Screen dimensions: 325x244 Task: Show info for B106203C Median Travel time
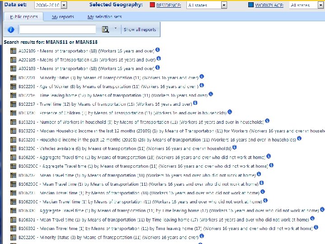[265, 201]
